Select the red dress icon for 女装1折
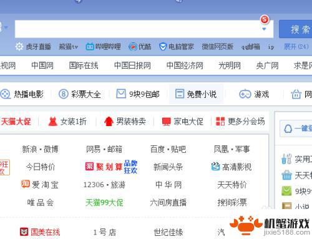 52,122
